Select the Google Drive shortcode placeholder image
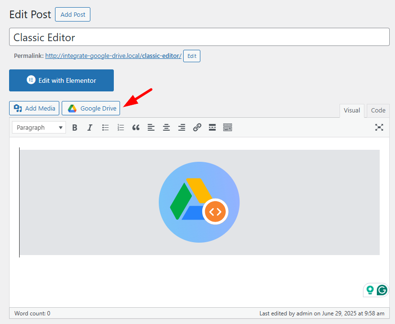 pos(199,202)
